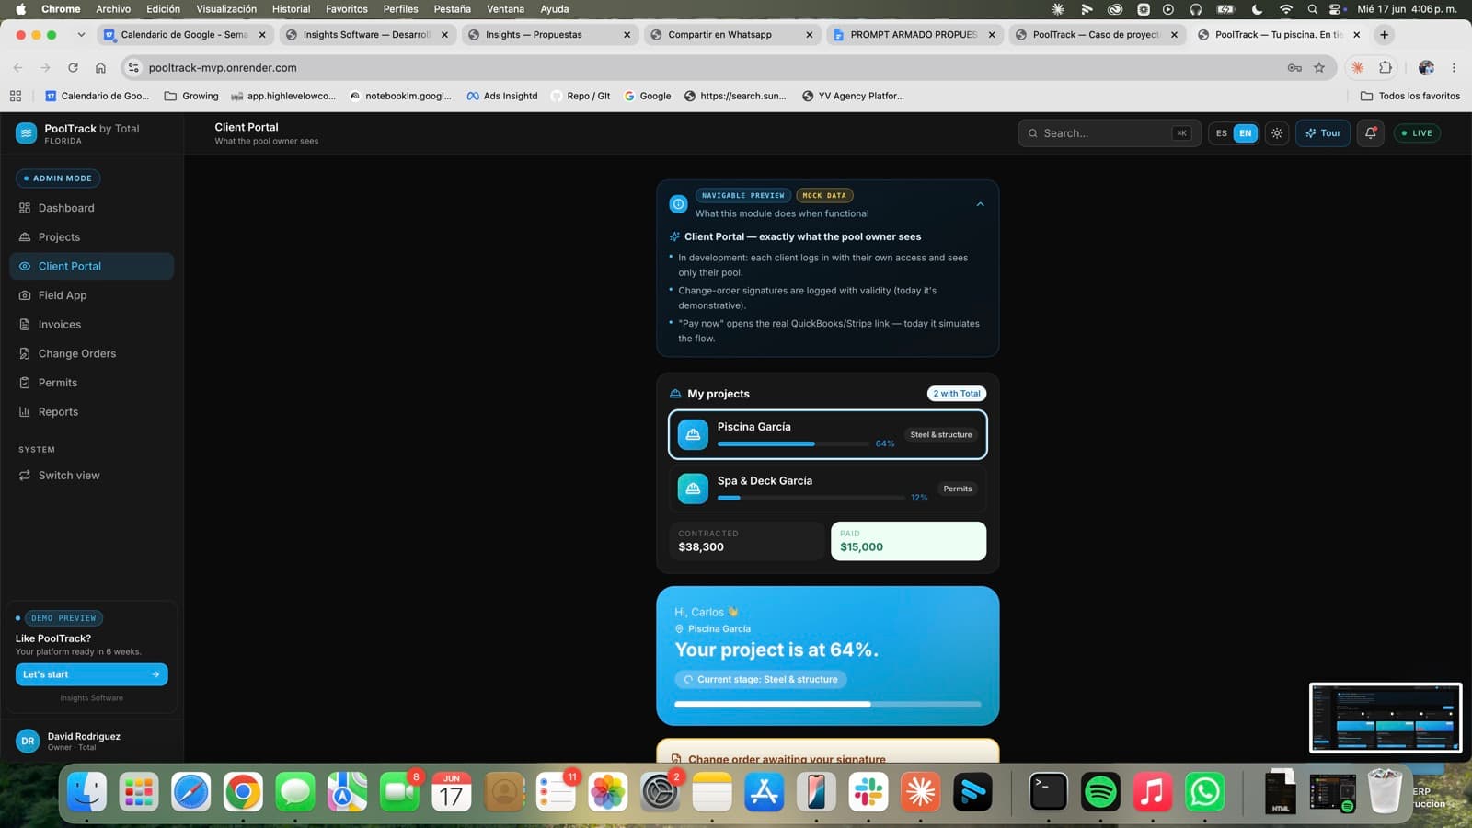This screenshot has height=828, width=1472.
Task: Open the Chrome profile avatar
Action: tap(1426, 68)
